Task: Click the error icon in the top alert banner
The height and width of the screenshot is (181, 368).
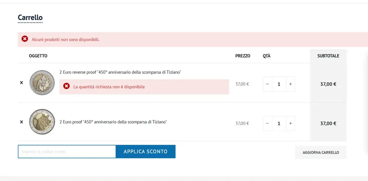Action: click(25, 39)
